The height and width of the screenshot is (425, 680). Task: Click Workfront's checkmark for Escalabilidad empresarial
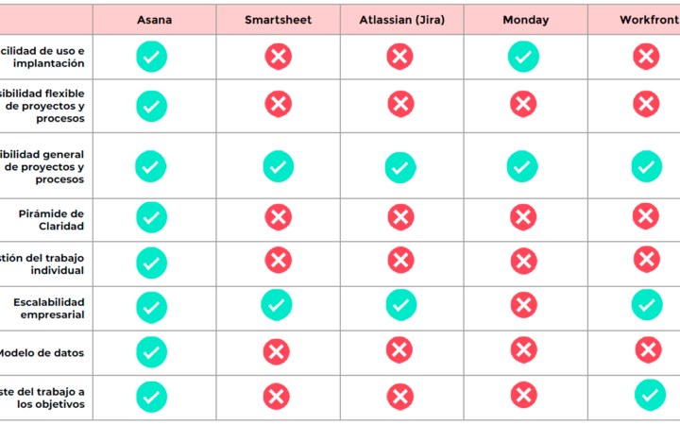[x=647, y=305]
